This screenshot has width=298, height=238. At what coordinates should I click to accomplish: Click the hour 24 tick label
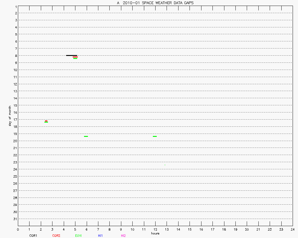tap(293, 229)
